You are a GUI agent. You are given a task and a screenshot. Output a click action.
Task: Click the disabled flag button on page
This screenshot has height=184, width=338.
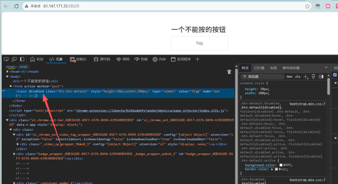click(199, 43)
